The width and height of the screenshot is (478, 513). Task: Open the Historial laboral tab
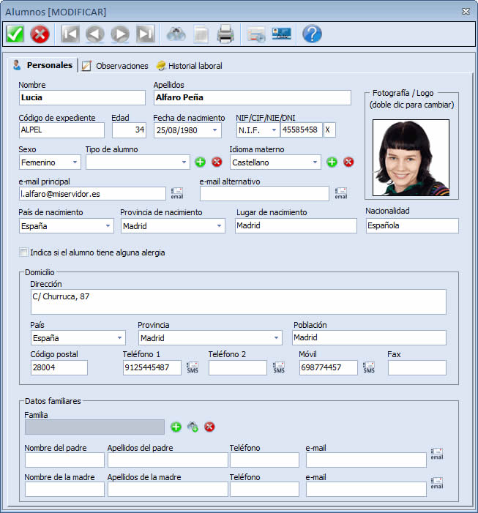pyautogui.click(x=189, y=66)
